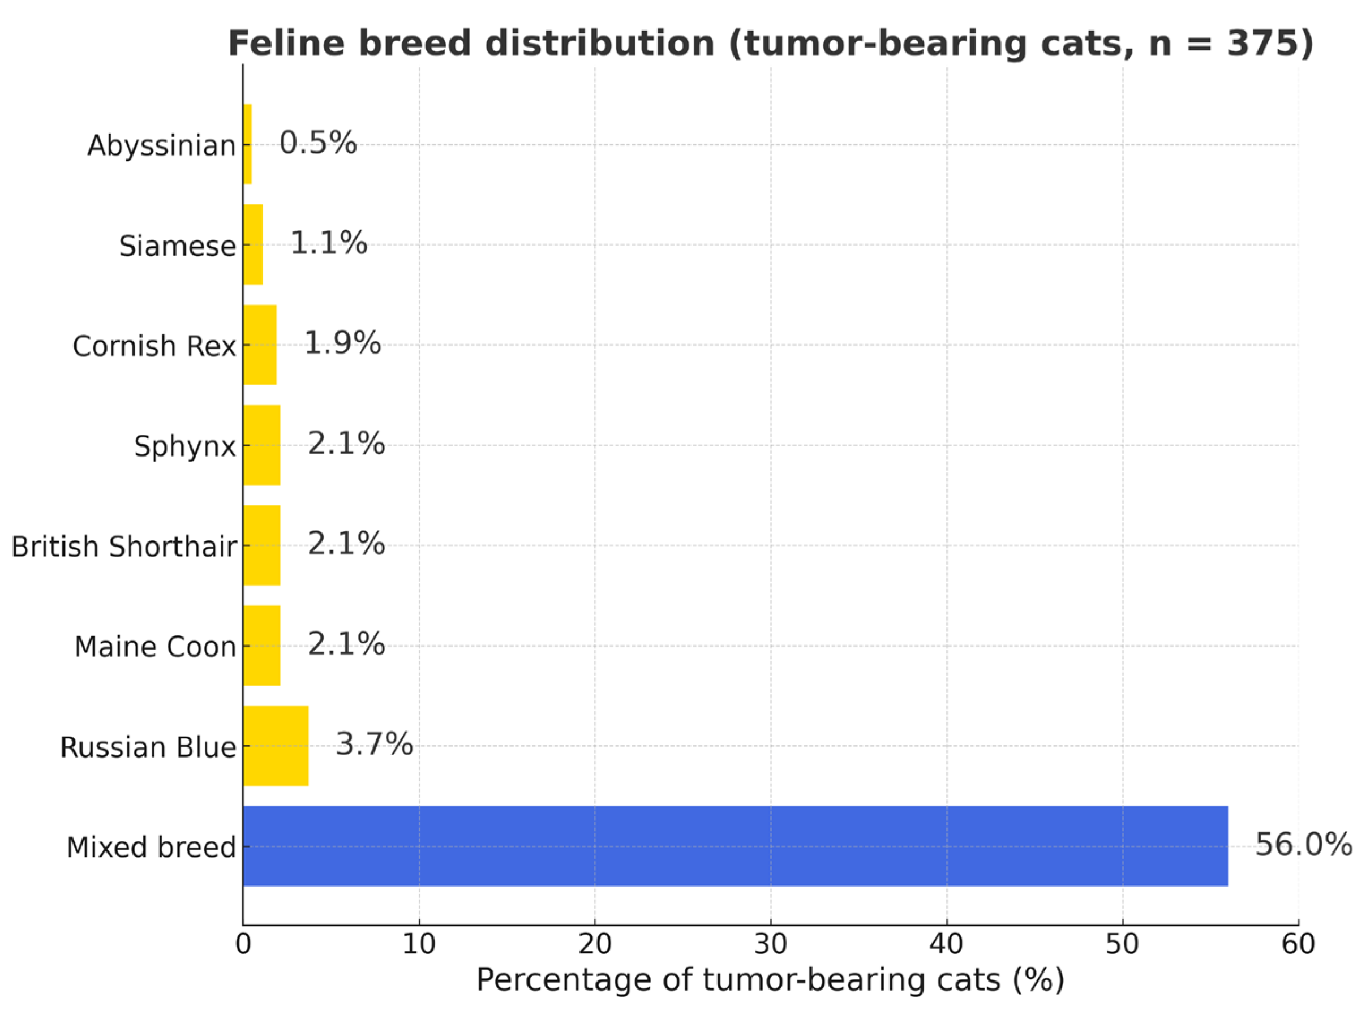Select the Siamese bar

point(253,244)
